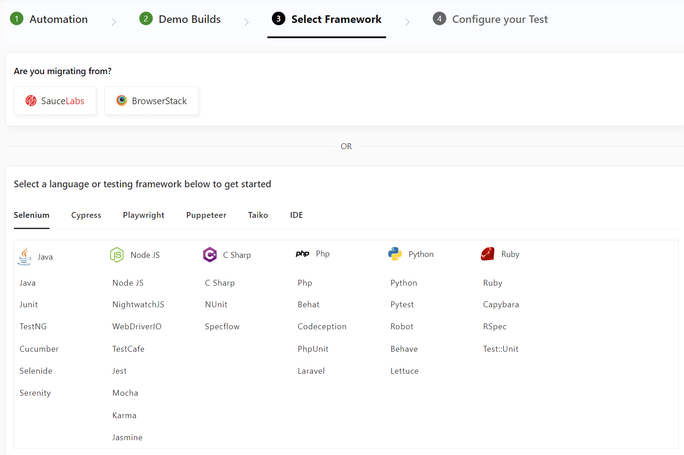Click the PHP logo icon

tap(302, 254)
